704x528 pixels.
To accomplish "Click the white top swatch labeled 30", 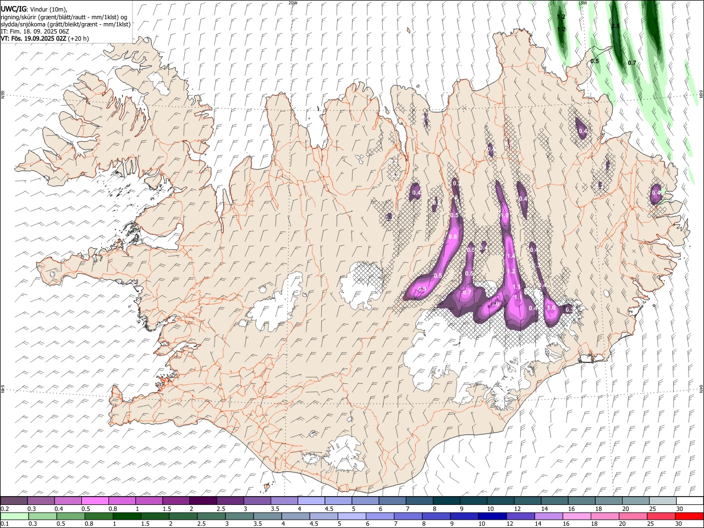I will [689, 501].
